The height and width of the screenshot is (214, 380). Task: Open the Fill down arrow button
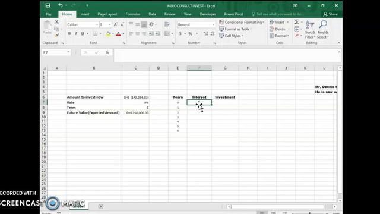pos(297,29)
